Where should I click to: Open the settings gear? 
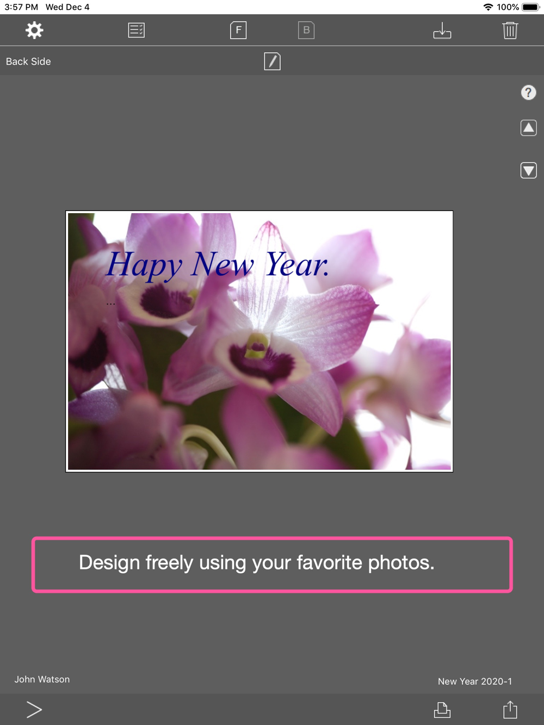[34, 30]
